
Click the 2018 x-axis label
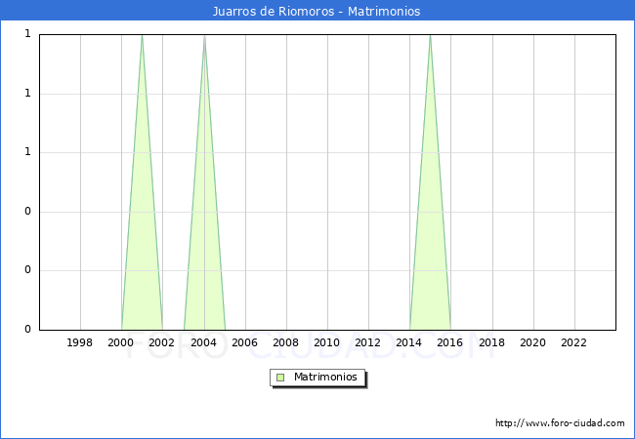(492, 342)
